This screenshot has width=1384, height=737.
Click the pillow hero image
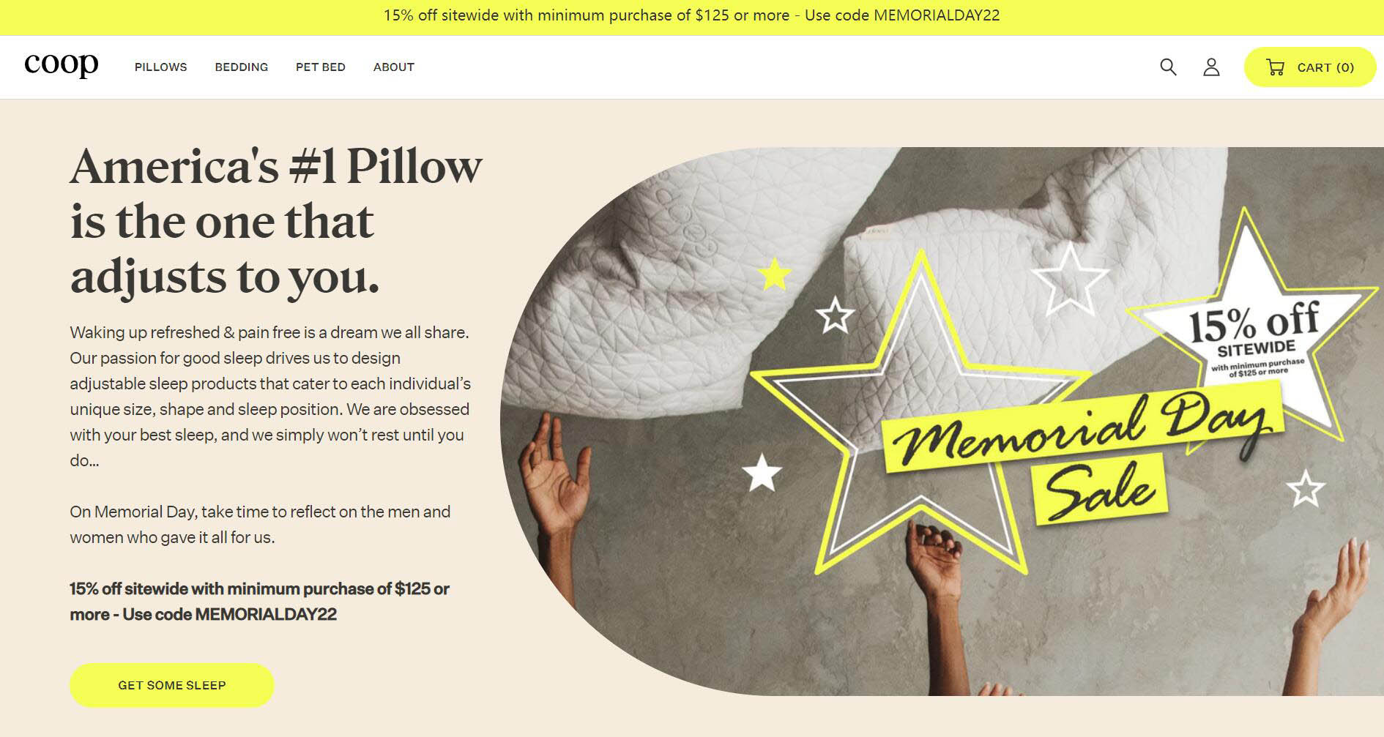click(942, 421)
